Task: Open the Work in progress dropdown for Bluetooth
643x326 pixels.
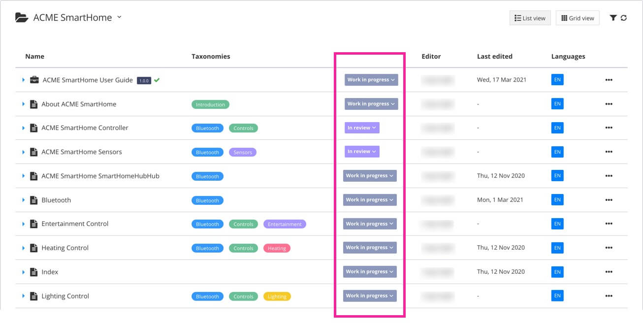Action: 370,199
